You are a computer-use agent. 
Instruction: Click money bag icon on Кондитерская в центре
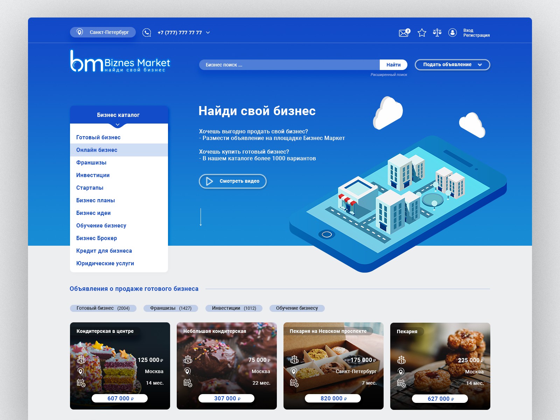[x=81, y=359]
